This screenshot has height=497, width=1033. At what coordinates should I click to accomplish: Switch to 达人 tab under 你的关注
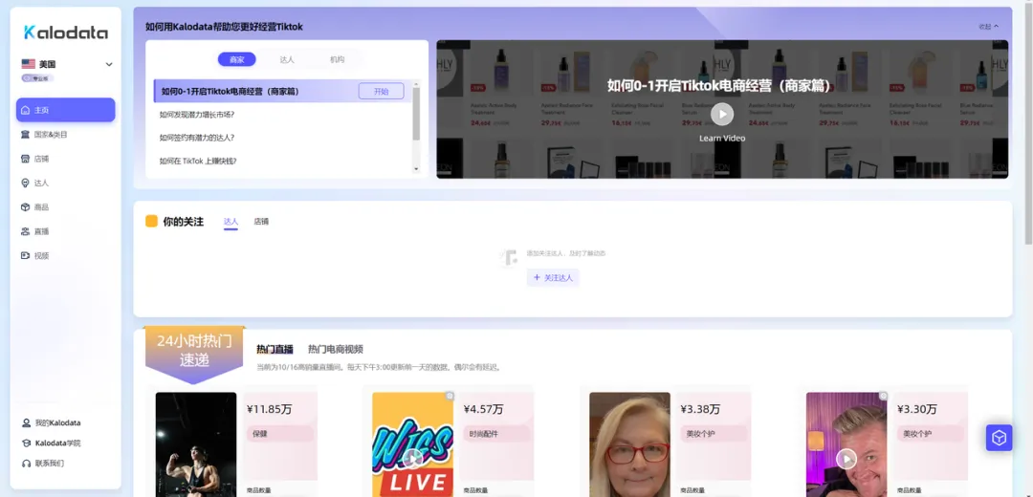pos(231,222)
